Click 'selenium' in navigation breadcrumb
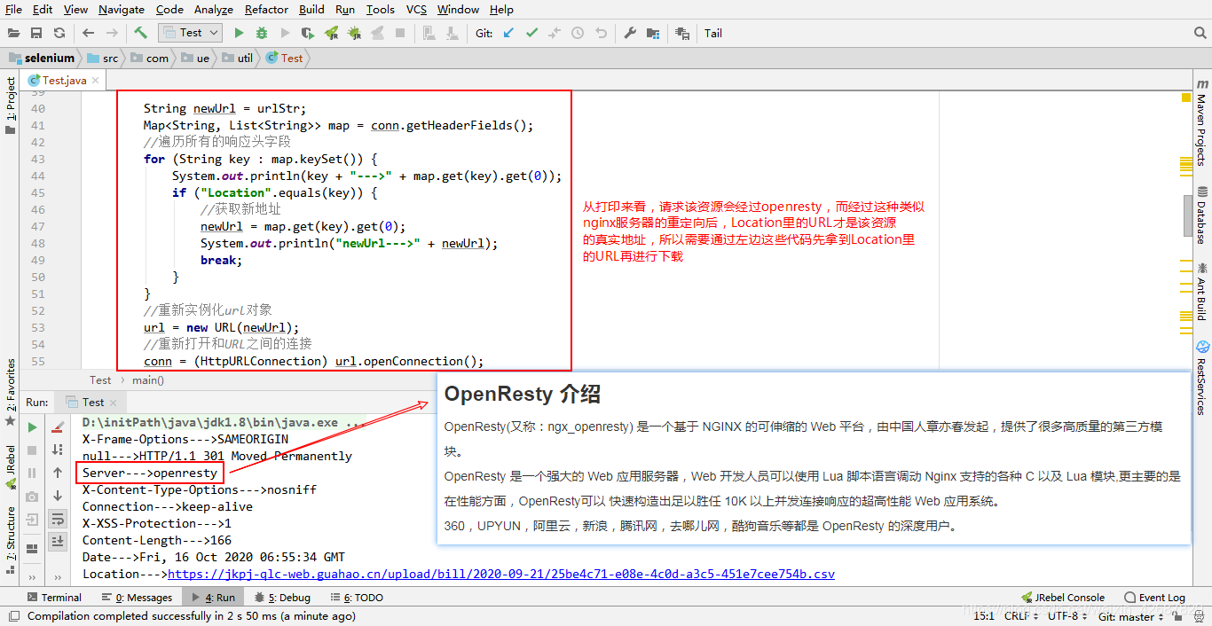The image size is (1212, 626). pyautogui.click(x=42, y=58)
